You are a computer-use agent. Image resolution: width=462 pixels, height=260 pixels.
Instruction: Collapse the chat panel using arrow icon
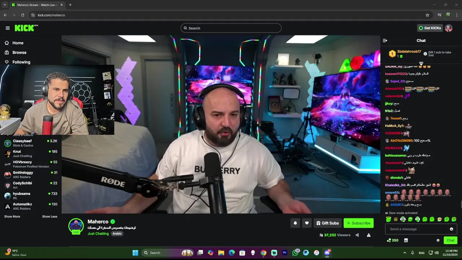385,41
